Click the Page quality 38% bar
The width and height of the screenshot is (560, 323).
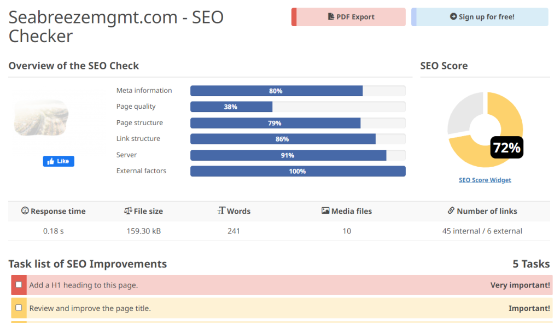231,107
